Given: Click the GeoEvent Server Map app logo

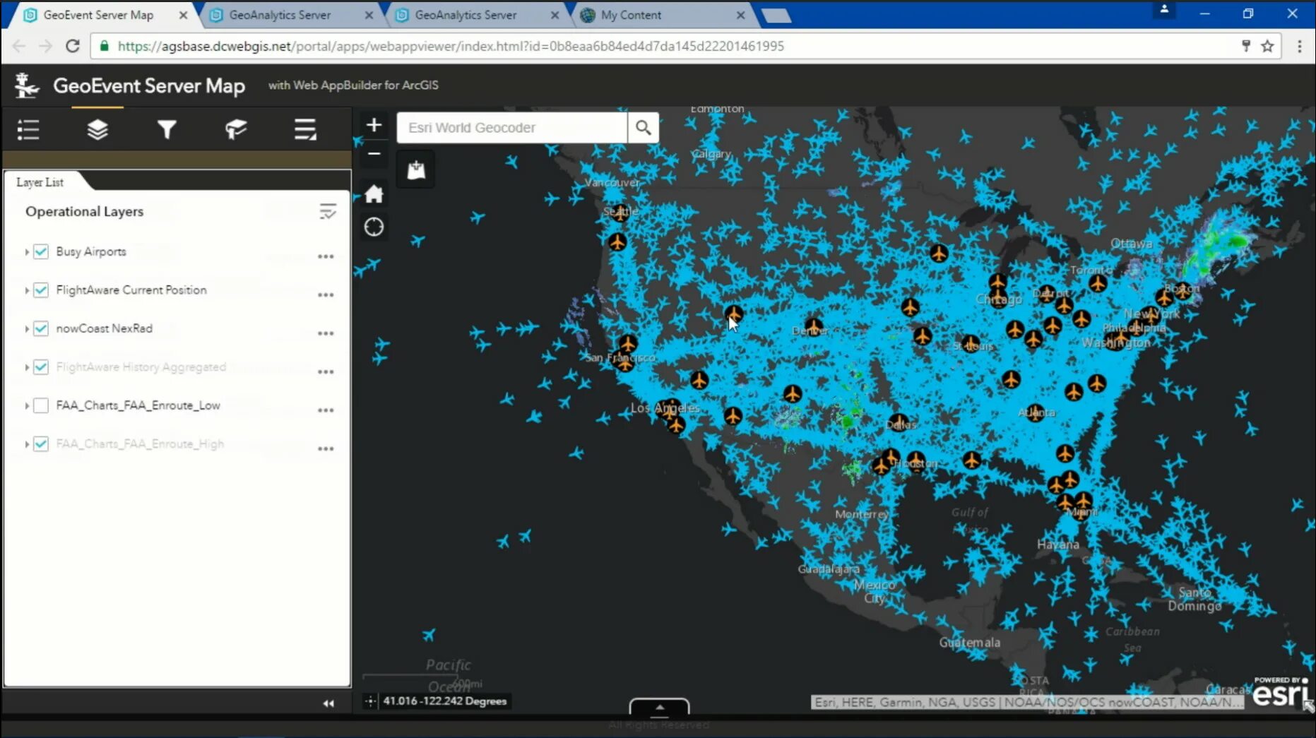Looking at the screenshot, I should pos(27,85).
